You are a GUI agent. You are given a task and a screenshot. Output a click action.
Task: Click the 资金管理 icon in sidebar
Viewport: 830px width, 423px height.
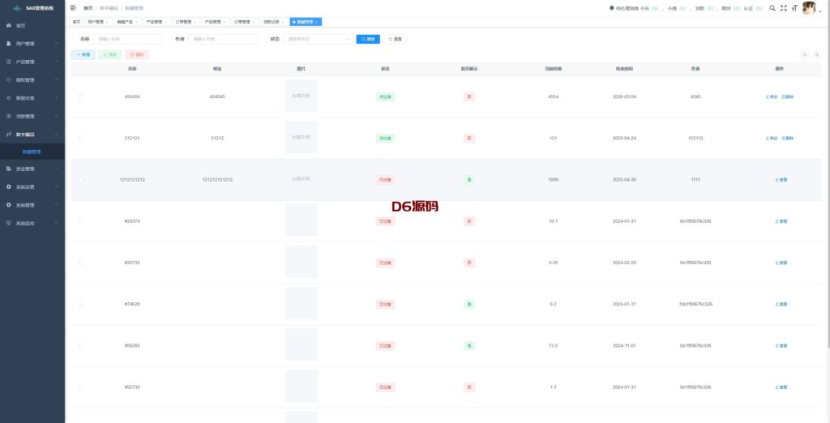pyautogui.click(x=8, y=169)
